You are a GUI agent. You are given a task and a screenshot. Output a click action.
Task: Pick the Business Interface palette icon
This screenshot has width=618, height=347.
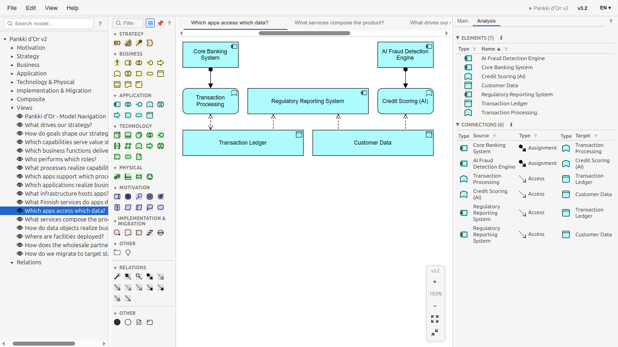pyautogui.click(x=150, y=63)
